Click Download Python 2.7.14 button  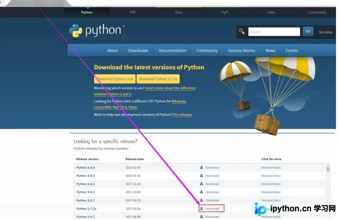(158, 79)
